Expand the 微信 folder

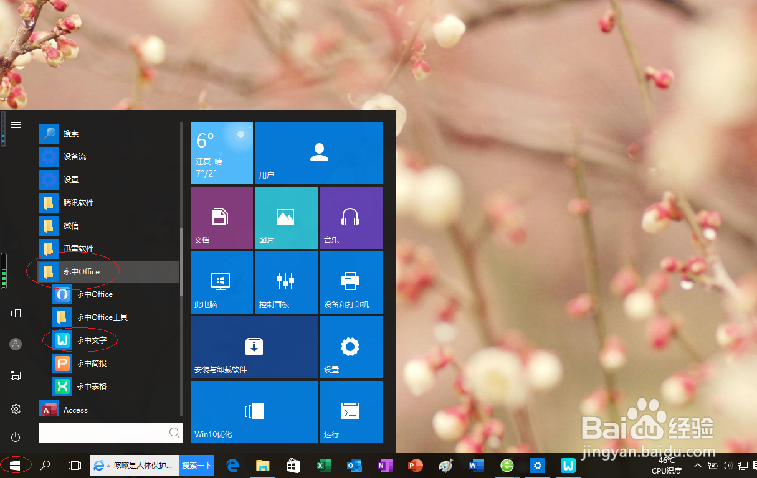pyautogui.click(x=109, y=226)
